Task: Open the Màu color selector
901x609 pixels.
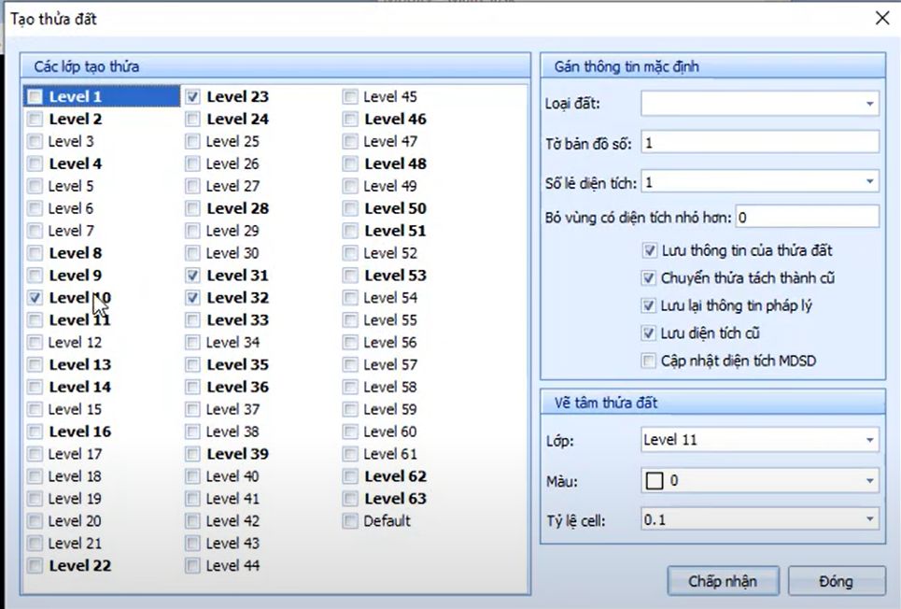Action: pyautogui.click(x=870, y=480)
